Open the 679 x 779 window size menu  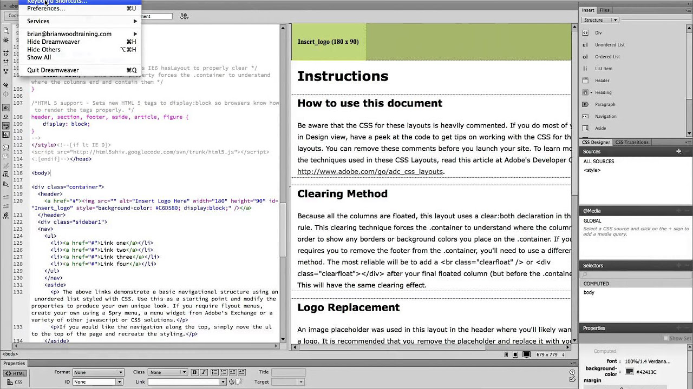[x=550, y=354]
